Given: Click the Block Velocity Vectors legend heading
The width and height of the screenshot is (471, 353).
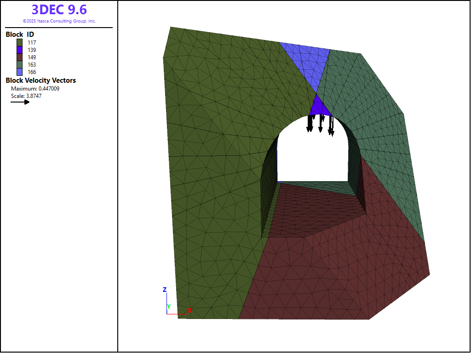Looking at the screenshot, I should tap(40, 80).
